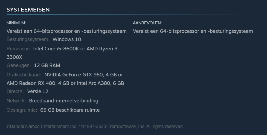Select the MINIMUM requirements label
267x135 pixels.
(16, 23)
